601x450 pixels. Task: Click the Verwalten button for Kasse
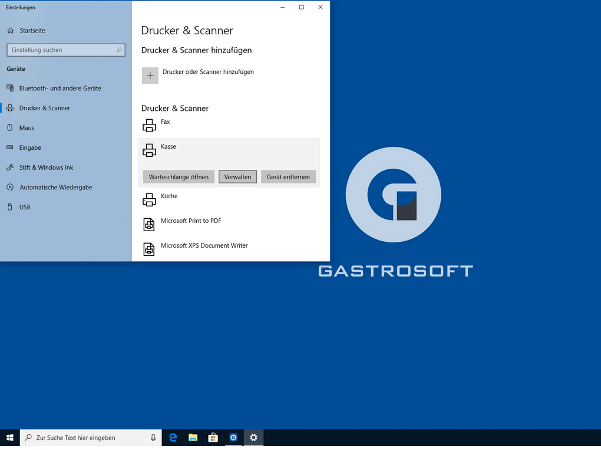[x=237, y=177]
